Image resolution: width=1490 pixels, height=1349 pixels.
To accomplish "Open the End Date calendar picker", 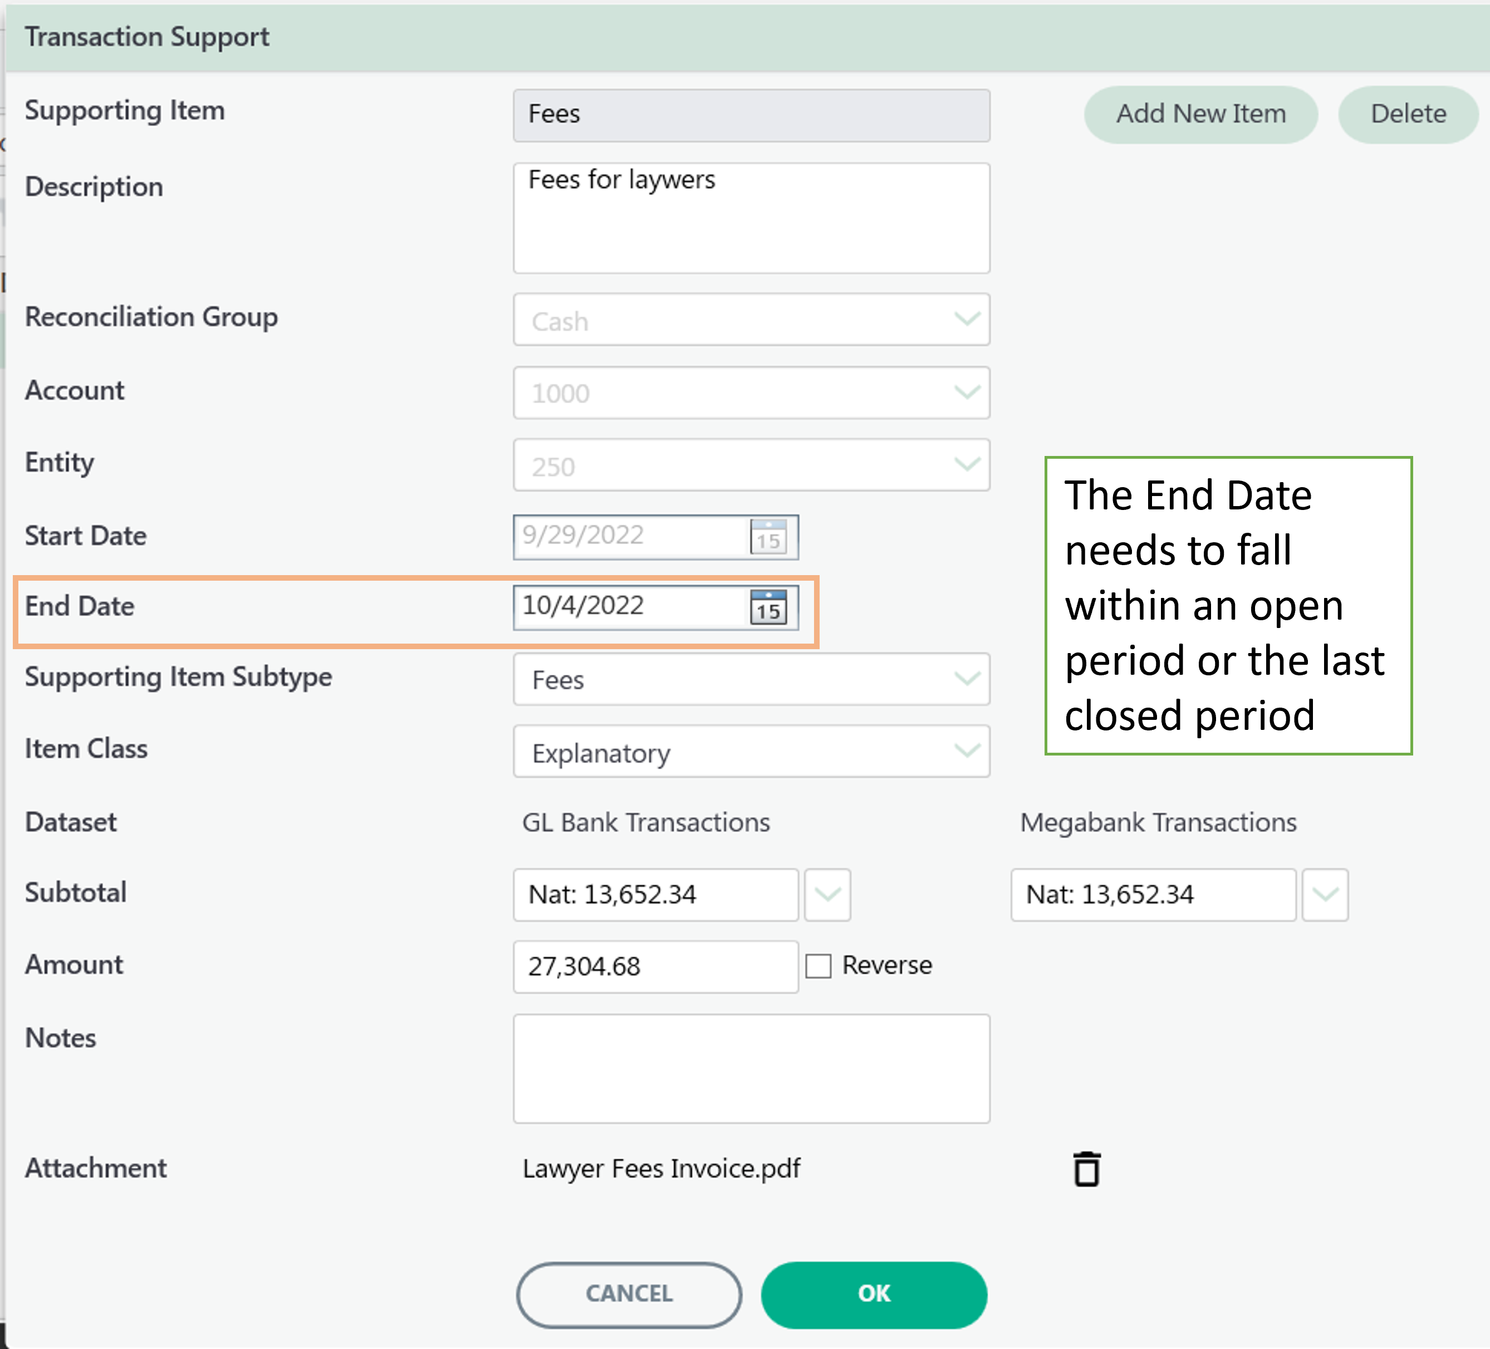I will 768,609.
